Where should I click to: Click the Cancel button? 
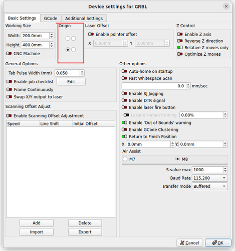[x=190, y=243]
